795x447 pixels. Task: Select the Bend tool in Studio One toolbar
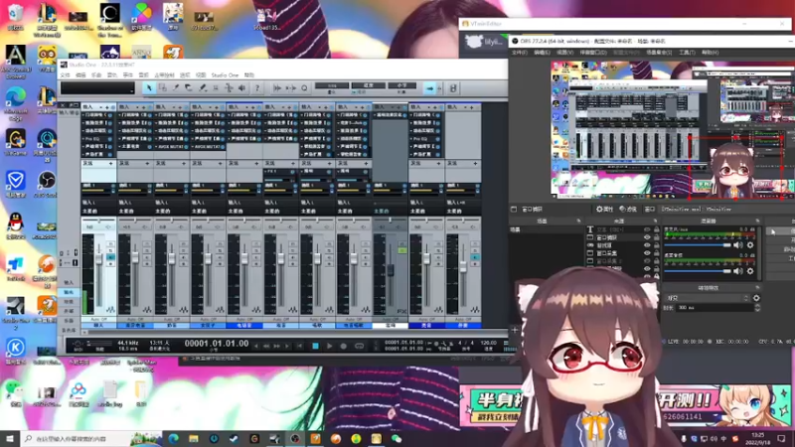[x=229, y=88]
